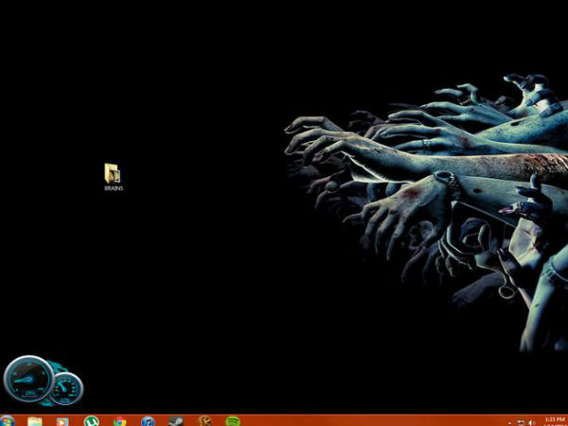568x426 pixels.
Task: Click the BRAINS folder label text
Action: [114, 188]
